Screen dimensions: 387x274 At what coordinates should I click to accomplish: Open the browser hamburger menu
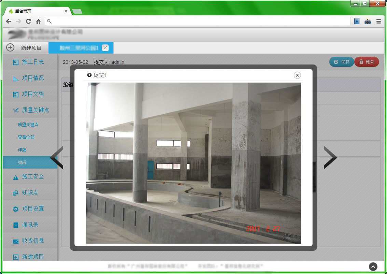pos(378,21)
